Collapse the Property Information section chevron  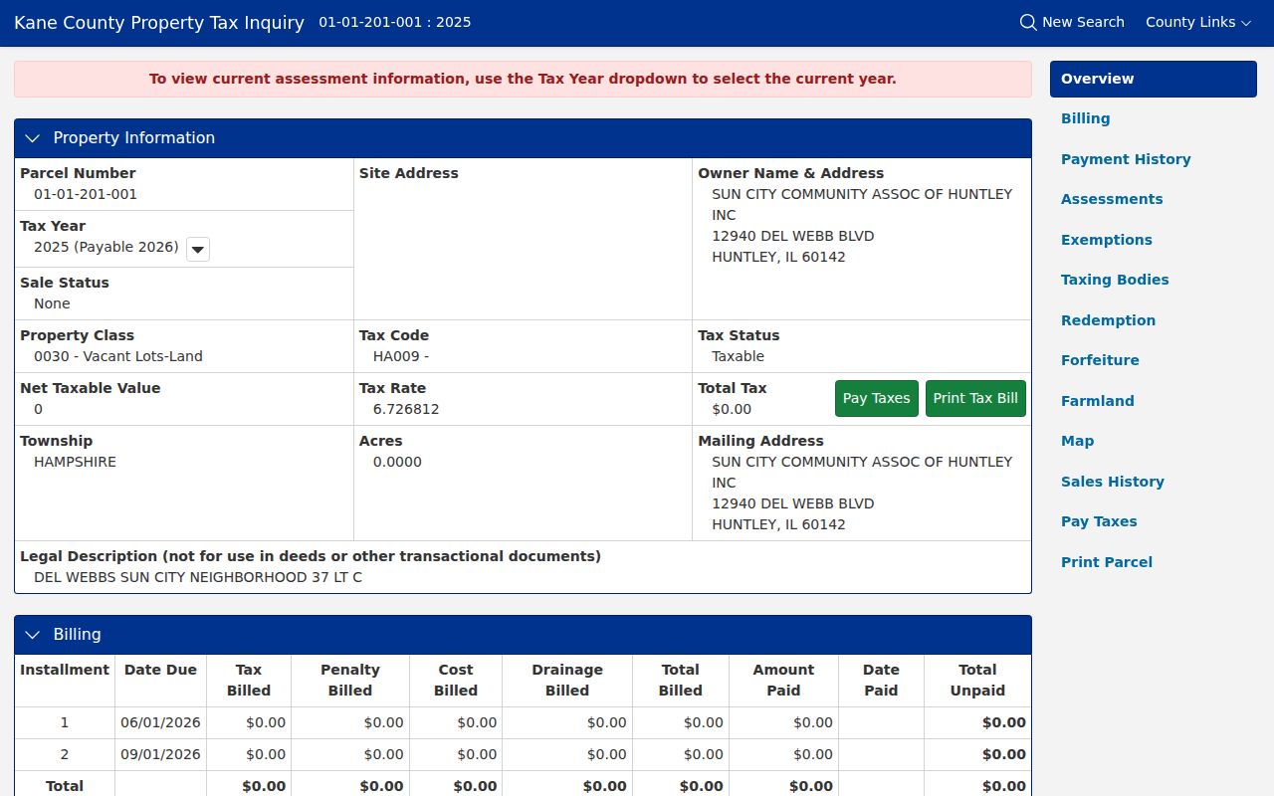click(x=32, y=138)
